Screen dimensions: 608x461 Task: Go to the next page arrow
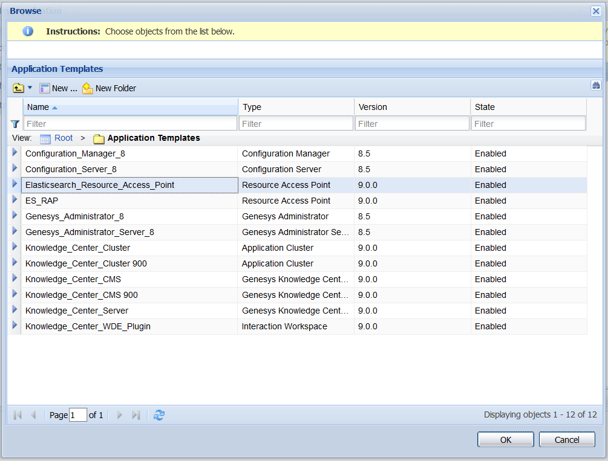tap(119, 415)
